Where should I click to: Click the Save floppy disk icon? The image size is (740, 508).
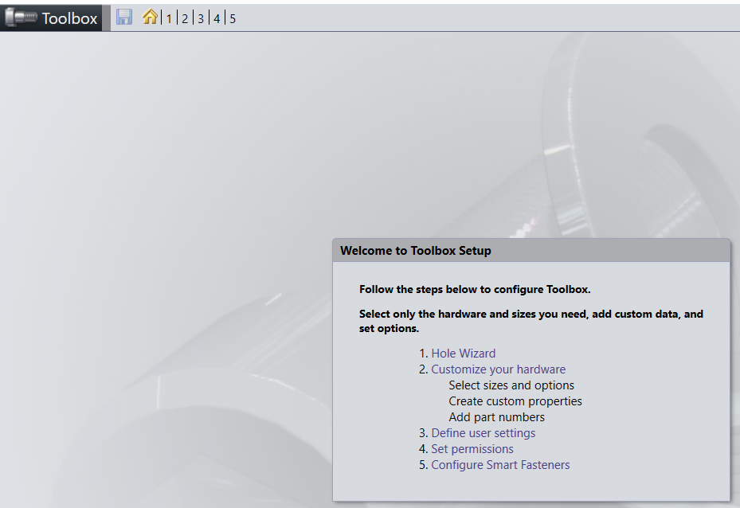point(124,17)
